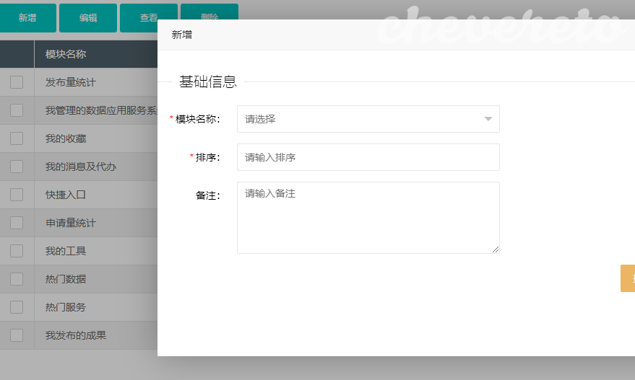
Task: Click the 我的收藏 table cell
Action: point(96,138)
